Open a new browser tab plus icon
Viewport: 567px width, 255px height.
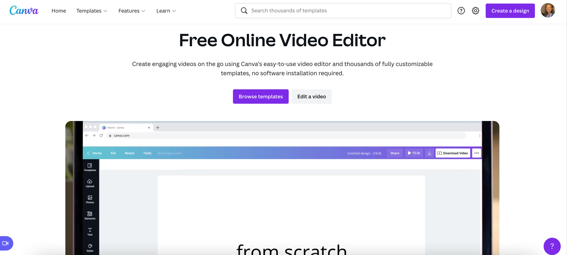click(x=158, y=127)
